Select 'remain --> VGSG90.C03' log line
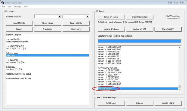Image resolution: width=187 pixels, height=111 pixels. (109, 52)
